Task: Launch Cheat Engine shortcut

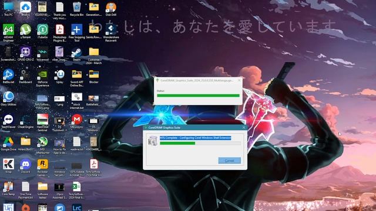Action: click(x=25, y=121)
